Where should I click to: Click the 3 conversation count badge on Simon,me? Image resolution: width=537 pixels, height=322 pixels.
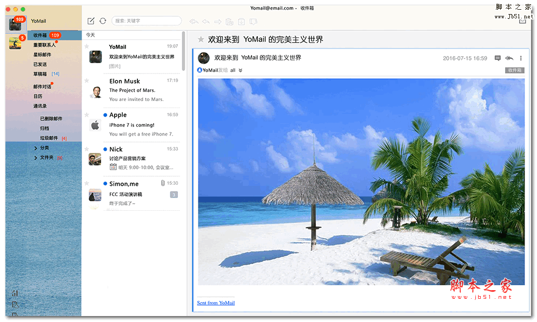tap(174, 194)
